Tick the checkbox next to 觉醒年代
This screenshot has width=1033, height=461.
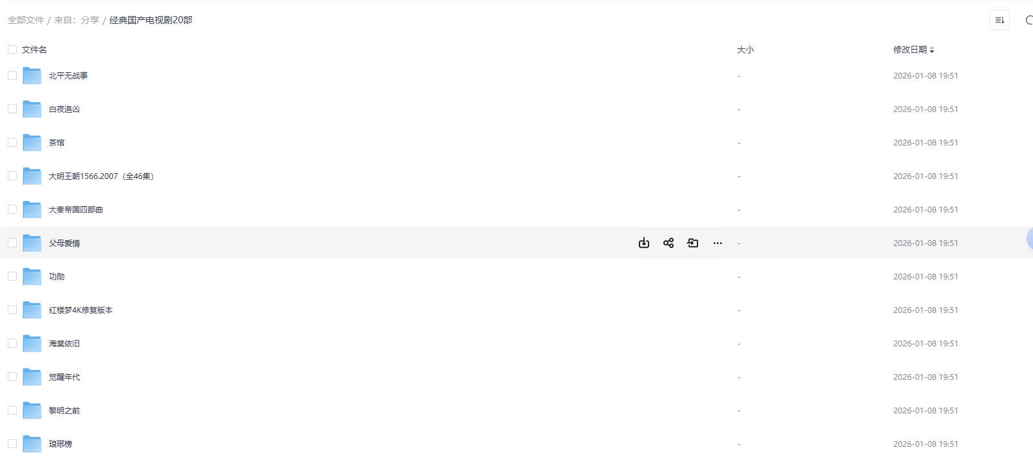(12, 377)
